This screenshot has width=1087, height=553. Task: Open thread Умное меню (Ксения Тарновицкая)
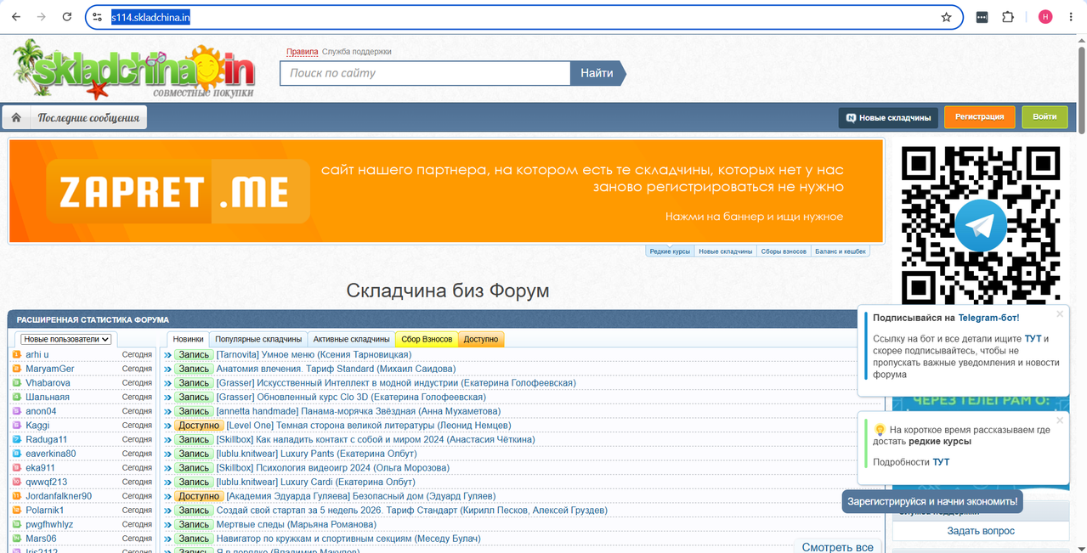click(x=314, y=354)
